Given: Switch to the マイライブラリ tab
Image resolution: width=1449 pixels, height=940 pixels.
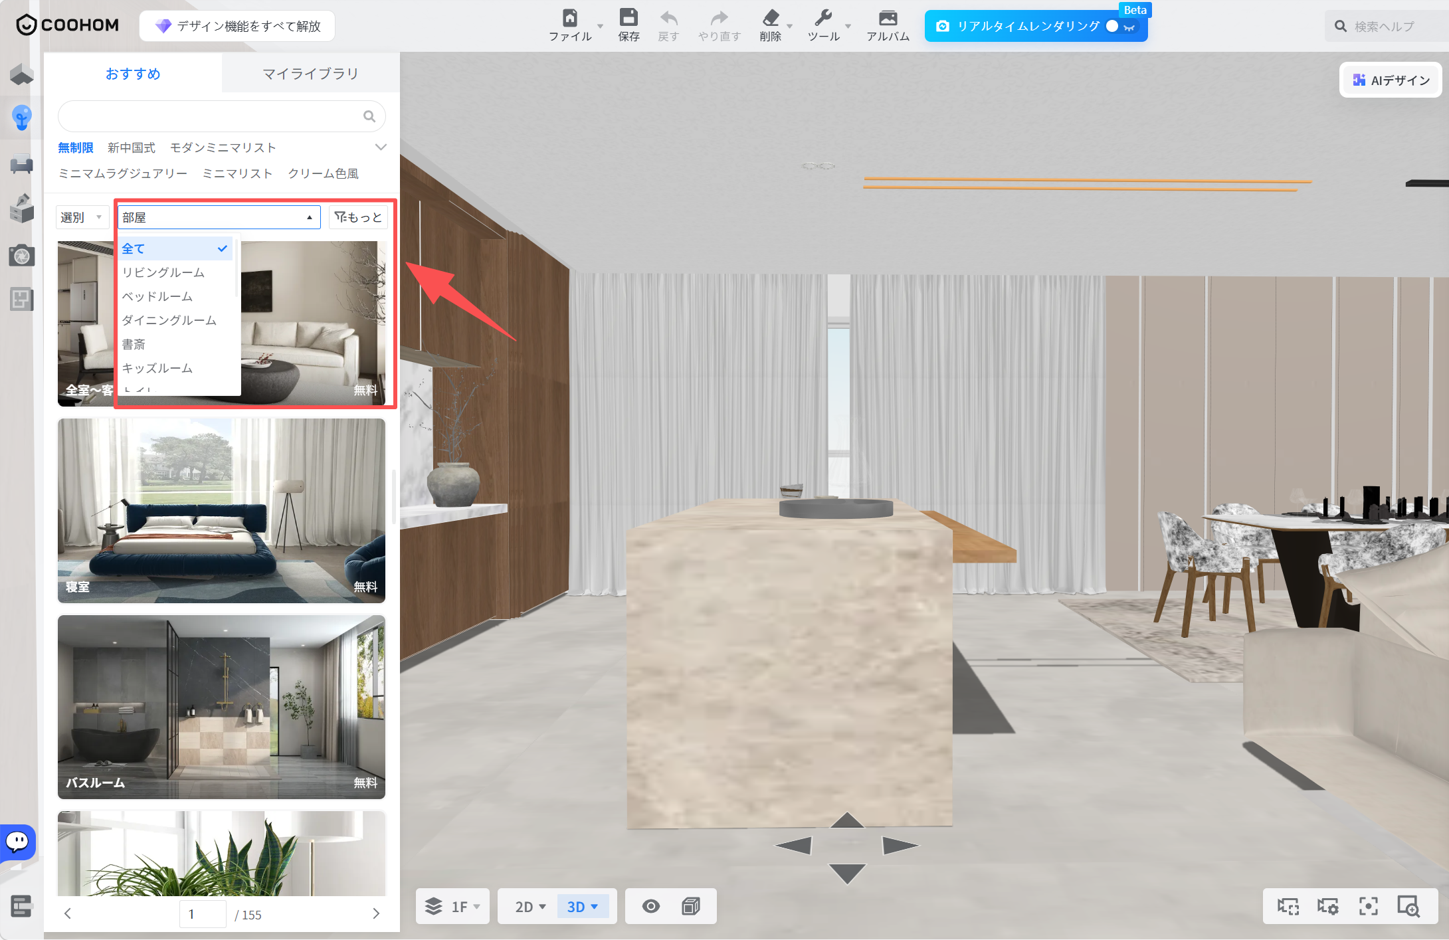Looking at the screenshot, I should click(x=310, y=74).
